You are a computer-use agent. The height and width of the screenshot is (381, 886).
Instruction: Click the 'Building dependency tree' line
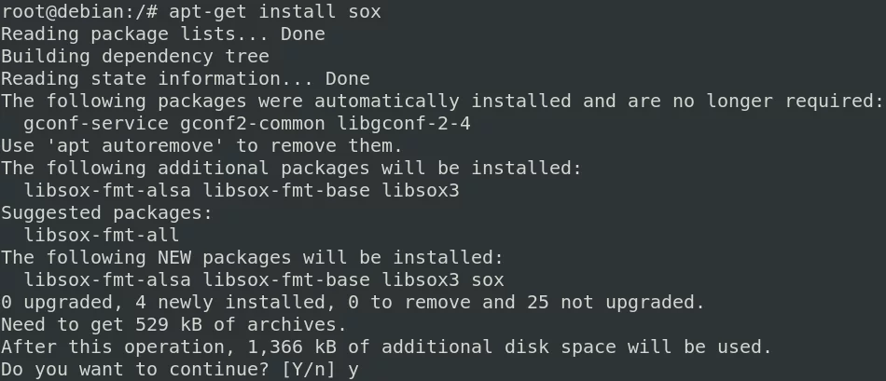tap(135, 57)
